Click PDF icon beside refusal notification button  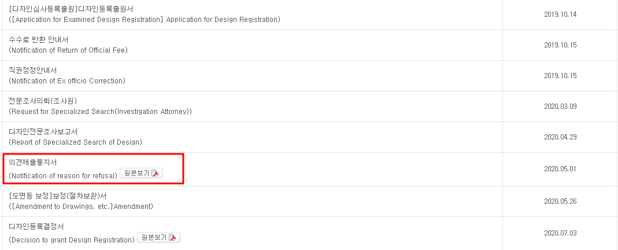click(x=156, y=174)
